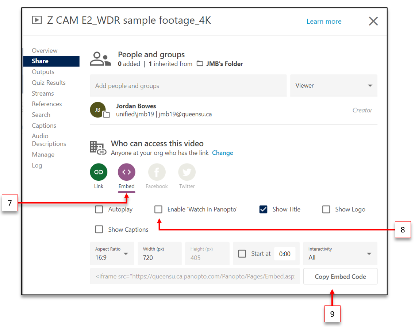This screenshot has width=415, height=327.
Task: Go to the Captions section
Action: pyautogui.click(x=44, y=126)
